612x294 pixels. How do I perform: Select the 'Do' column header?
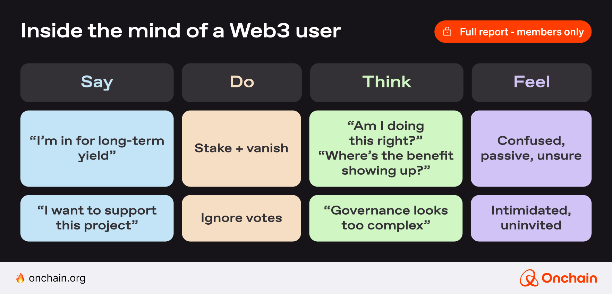[242, 83]
